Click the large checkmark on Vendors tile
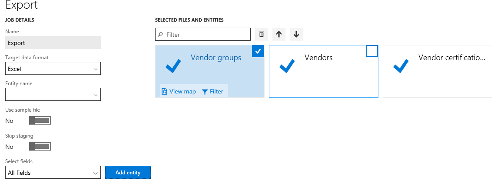This screenshot has width=494, height=180. pos(287,66)
